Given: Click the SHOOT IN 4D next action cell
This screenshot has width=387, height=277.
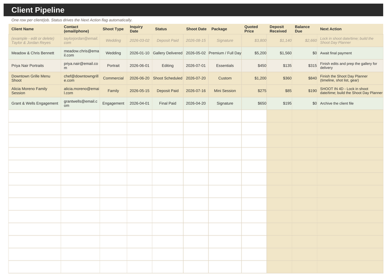Looking at the screenshot, I should (x=350, y=91).
